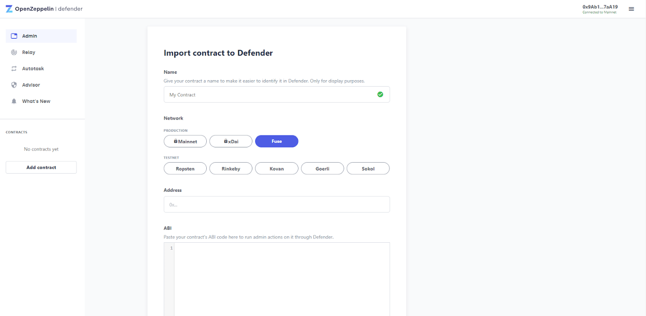The height and width of the screenshot is (316, 646).
Task: Select the Mainnet production network
Action: point(185,141)
